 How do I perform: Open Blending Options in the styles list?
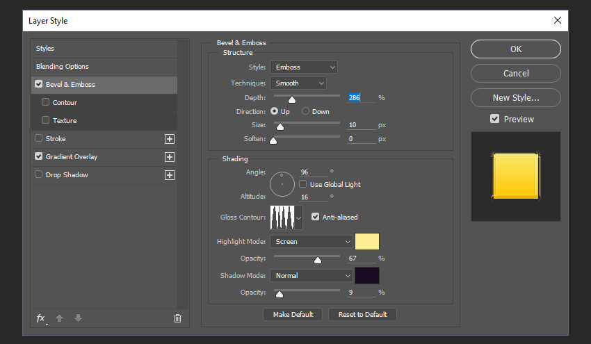coord(63,67)
